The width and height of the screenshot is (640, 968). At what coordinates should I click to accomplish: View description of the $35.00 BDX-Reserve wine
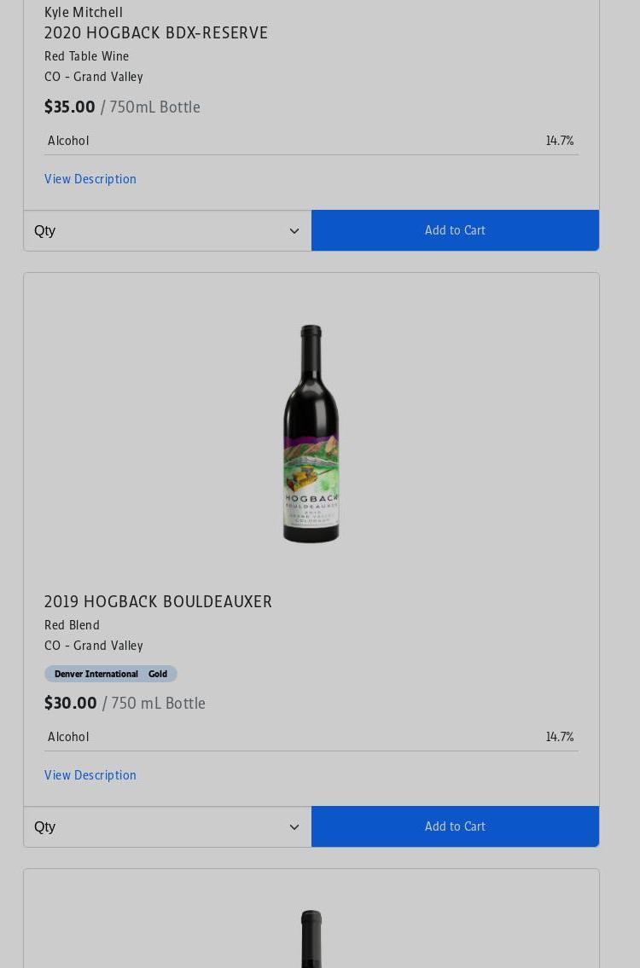tap(90, 179)
